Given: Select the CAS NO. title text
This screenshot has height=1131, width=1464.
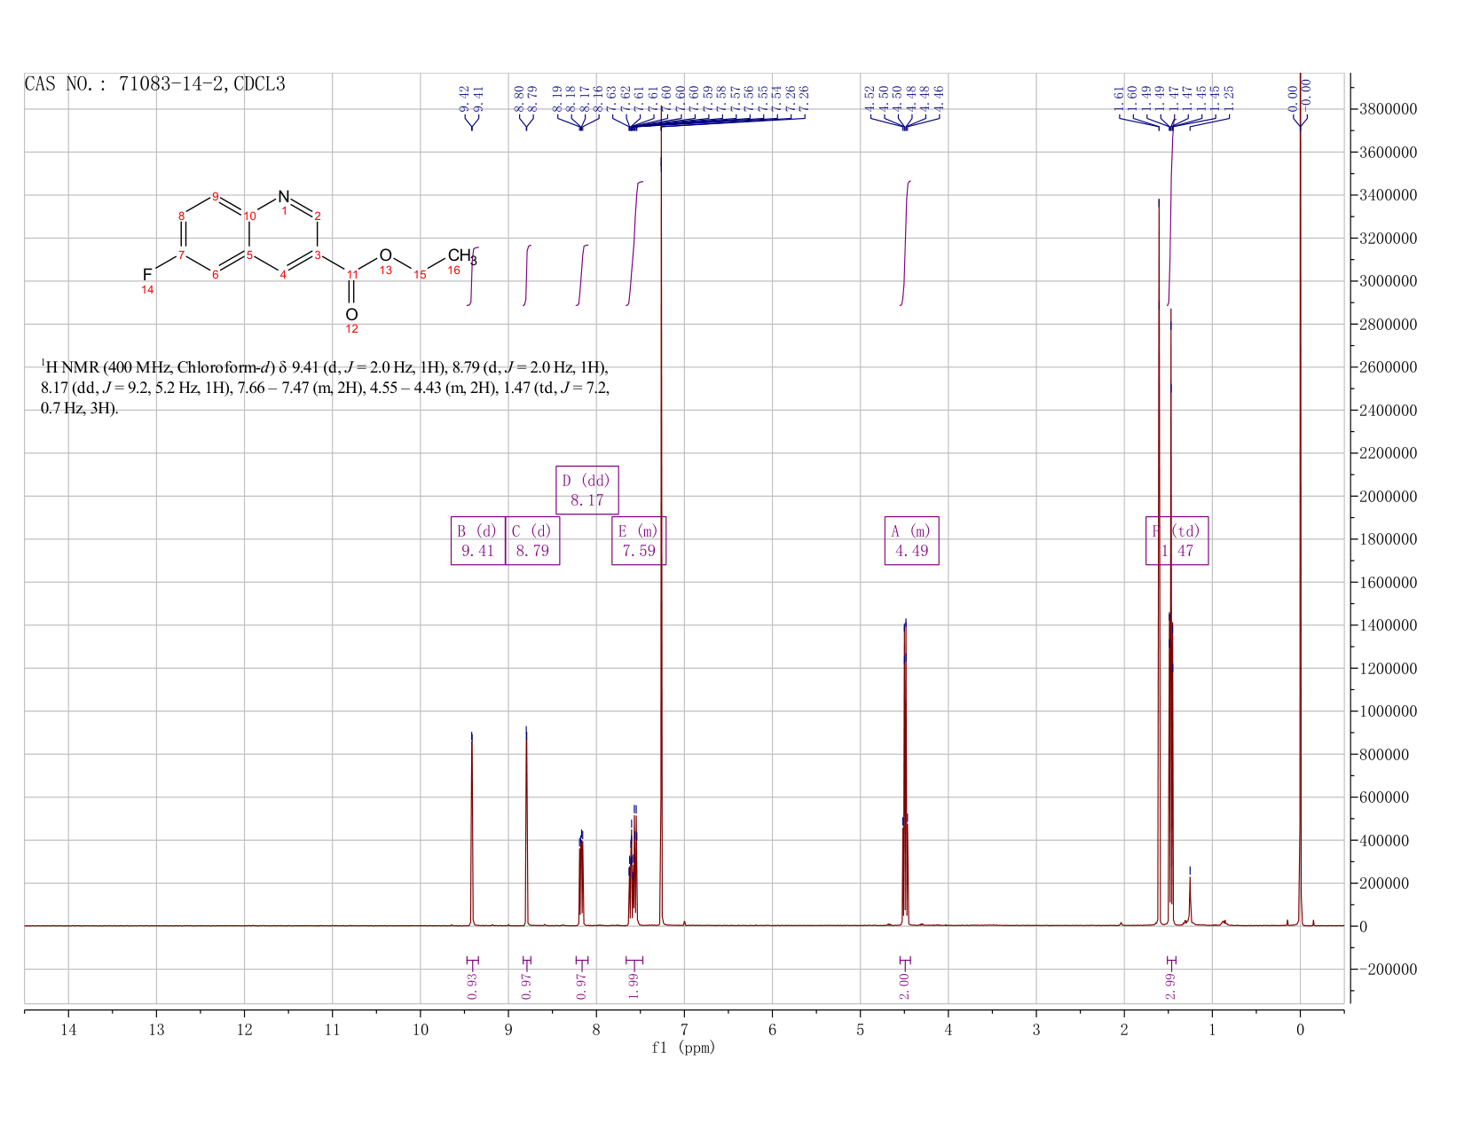Looking at the screenshot, I should pyautogui.click(x=155, y=84).
